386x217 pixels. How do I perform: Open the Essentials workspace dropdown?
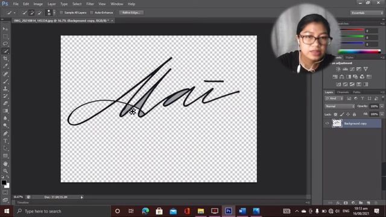[x=367, y=13]
